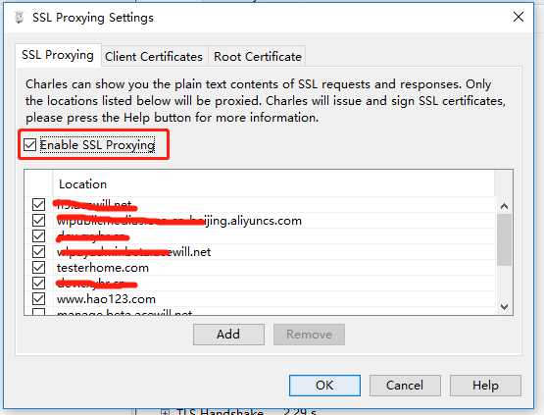Select the SSL Proxying tab
This screenshot has height=415, width=544.
[58, 55]
